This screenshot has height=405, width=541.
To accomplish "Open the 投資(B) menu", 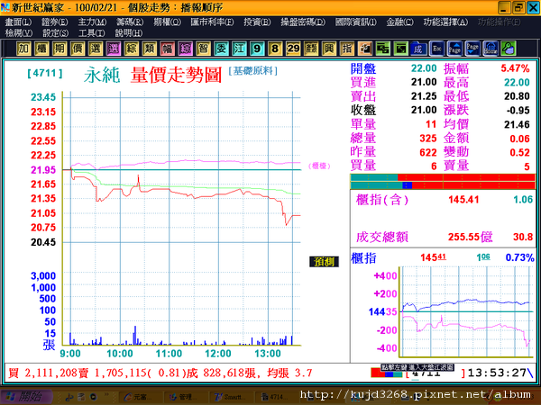I will (257, 22).
